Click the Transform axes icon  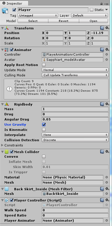point(7,28)
